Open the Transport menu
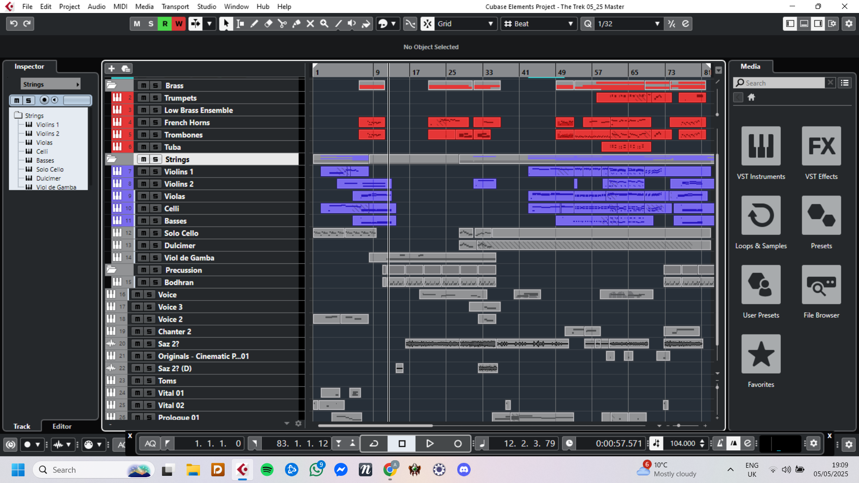 pos(175,6)
